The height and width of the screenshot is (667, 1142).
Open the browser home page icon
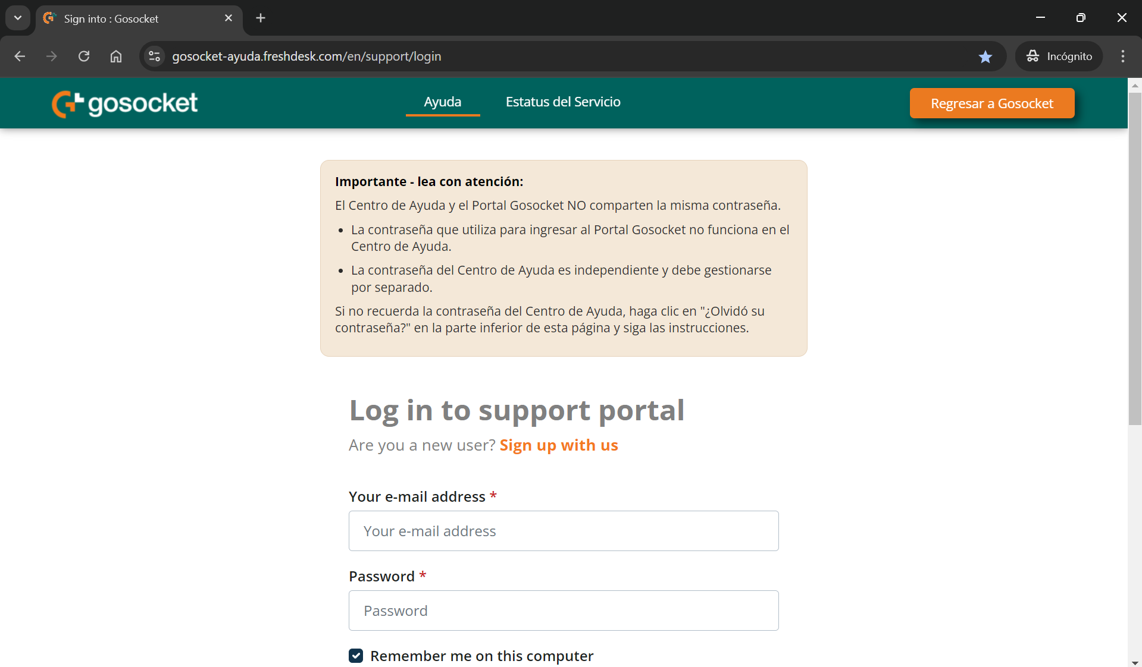[x=116, y=56]
